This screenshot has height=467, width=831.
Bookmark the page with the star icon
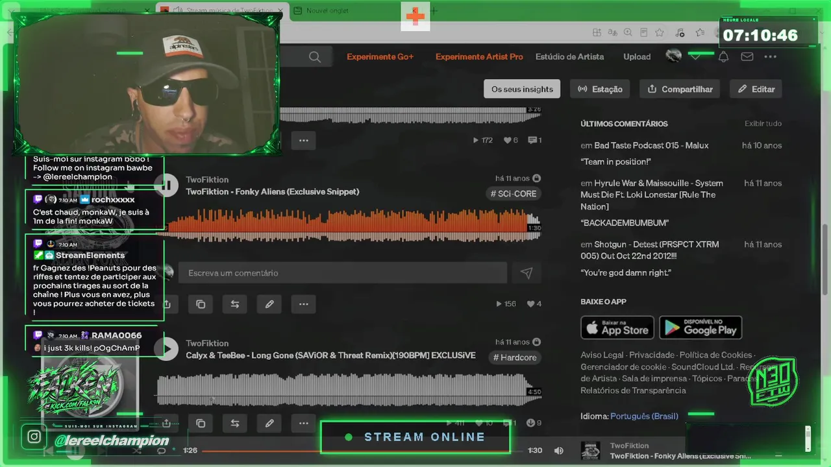(x=660, y=32)
